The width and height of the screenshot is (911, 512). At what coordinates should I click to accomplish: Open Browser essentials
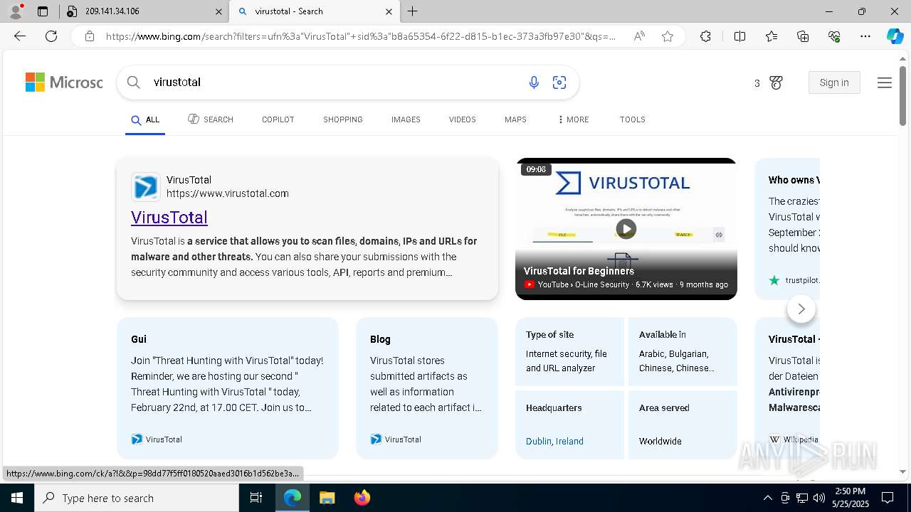click(x=834, y=36)
